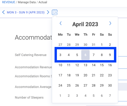Choose April 20 date
This screenshot has height=106, width=127.
point(85,75)
